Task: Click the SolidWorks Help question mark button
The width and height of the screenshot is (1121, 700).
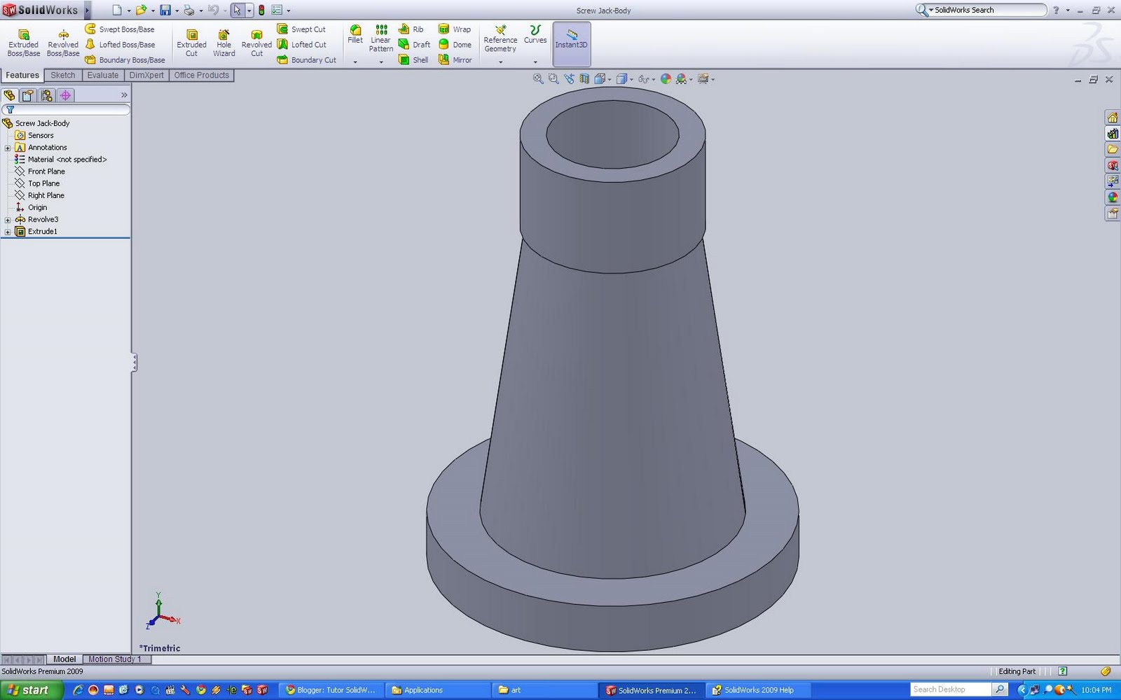Action: pyautogui.click(x=1056, y=10)
